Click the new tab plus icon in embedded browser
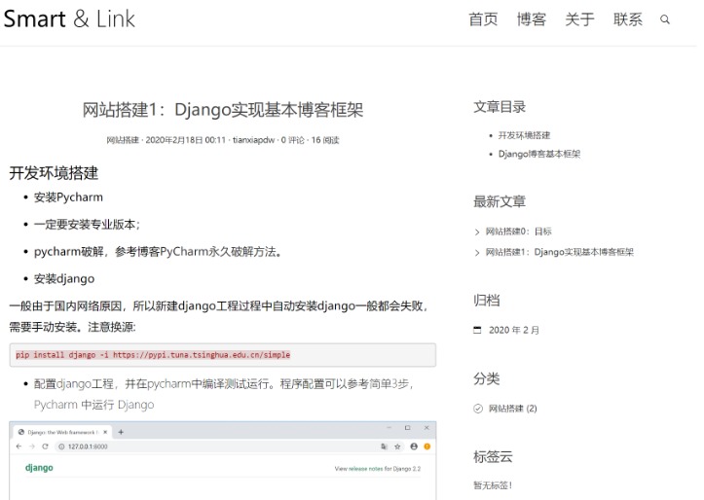 [121, 432]
